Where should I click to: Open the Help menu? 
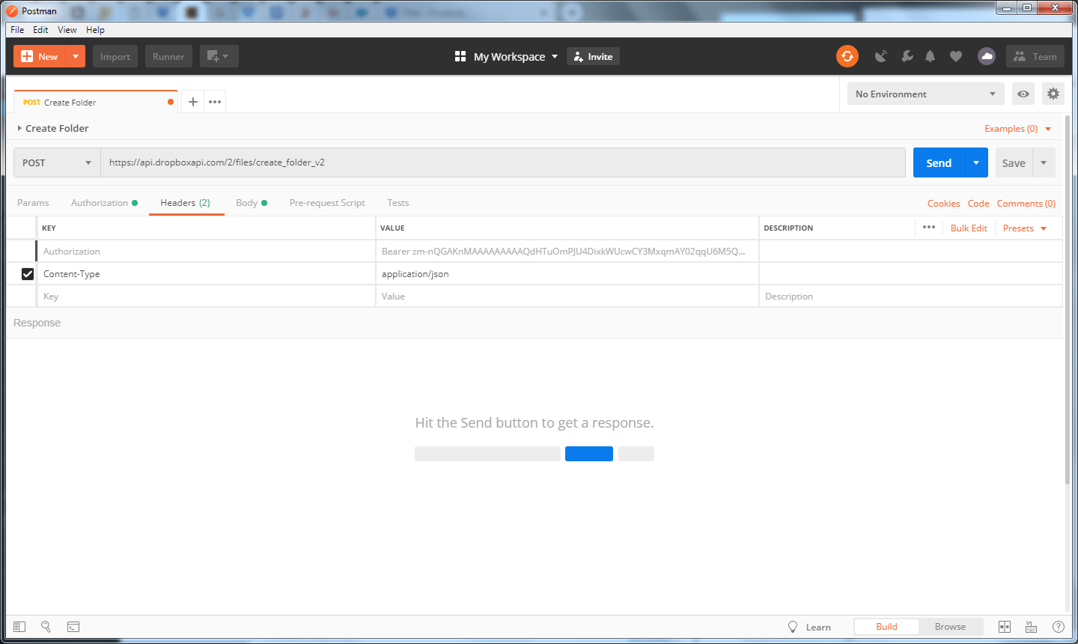95,30
